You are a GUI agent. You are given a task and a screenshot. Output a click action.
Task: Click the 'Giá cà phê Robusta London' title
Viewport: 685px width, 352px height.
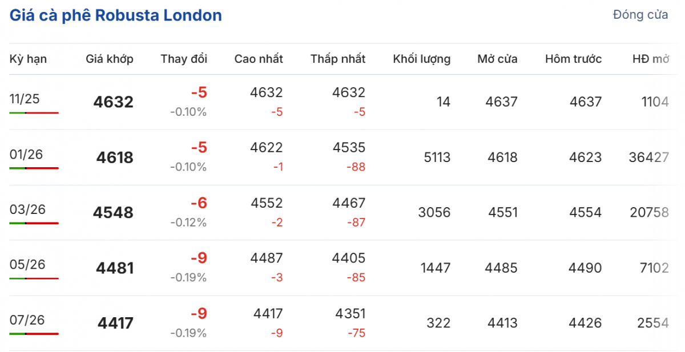tap(116, 15)
